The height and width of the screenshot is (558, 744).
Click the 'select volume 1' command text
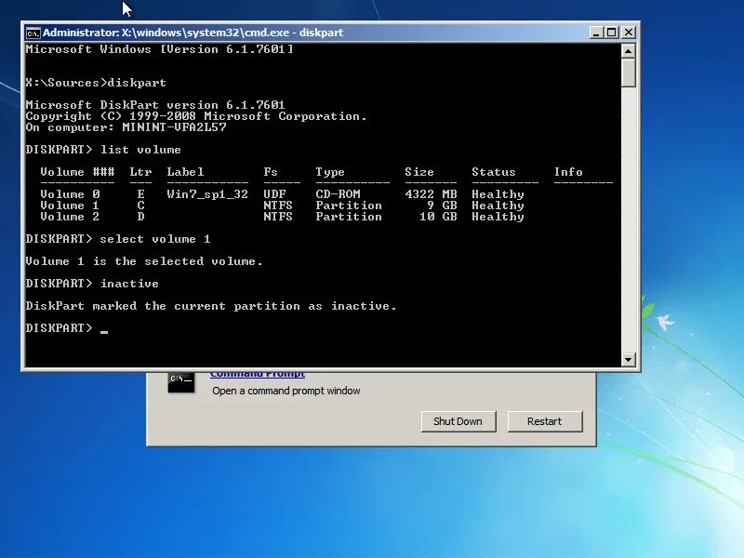coord(155,239)
